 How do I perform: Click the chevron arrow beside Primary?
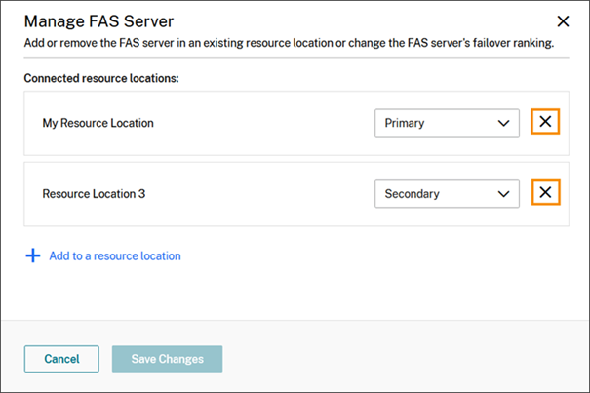503,123
